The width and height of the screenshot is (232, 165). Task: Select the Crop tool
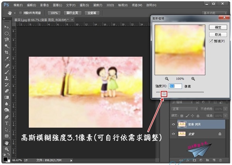pyautogui.click(x=7, y=52)
